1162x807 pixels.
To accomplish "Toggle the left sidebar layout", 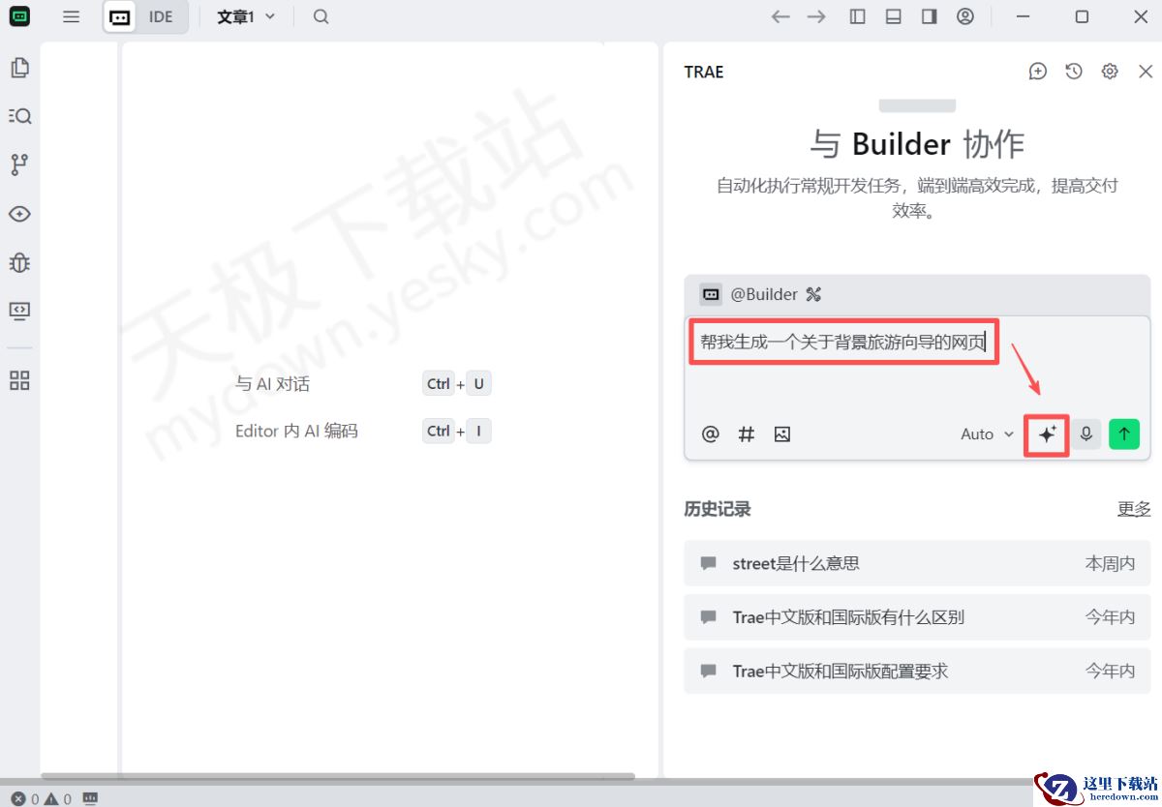I will point(857,16).
